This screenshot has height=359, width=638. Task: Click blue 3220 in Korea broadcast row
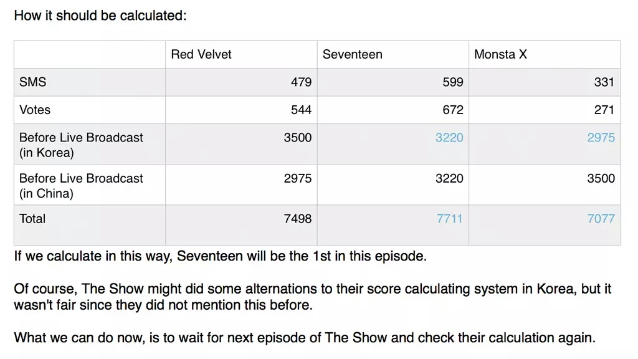pos(449,138)
